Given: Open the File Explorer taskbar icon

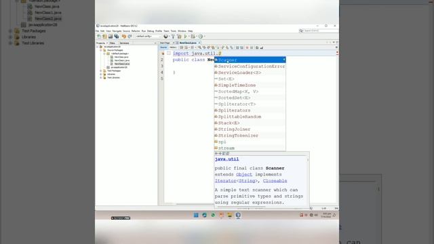Looking at the screenshot, I should click(x=230, y=216).
